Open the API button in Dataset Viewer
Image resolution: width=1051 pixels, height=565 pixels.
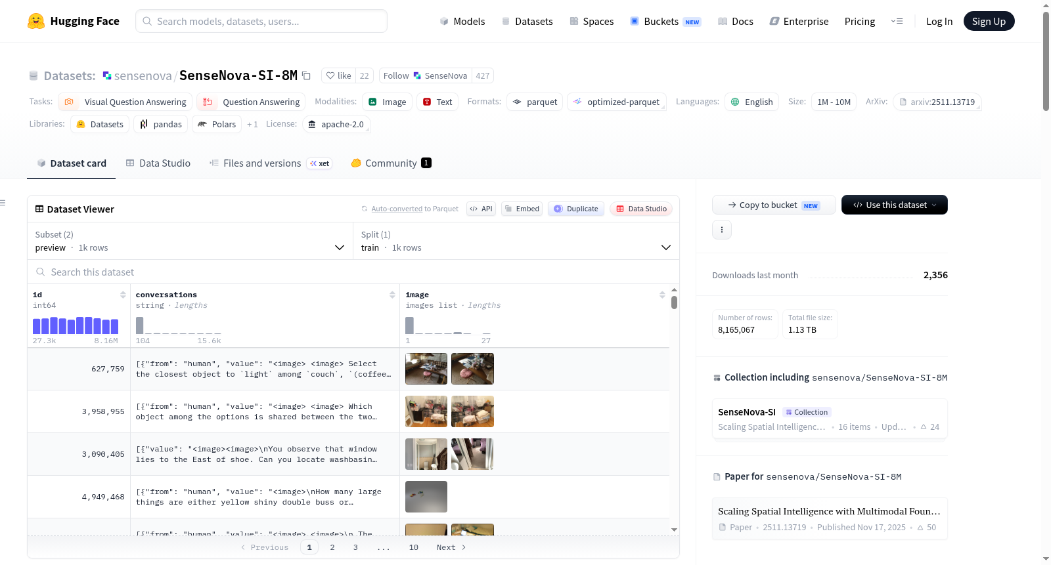tap(481, 209)
